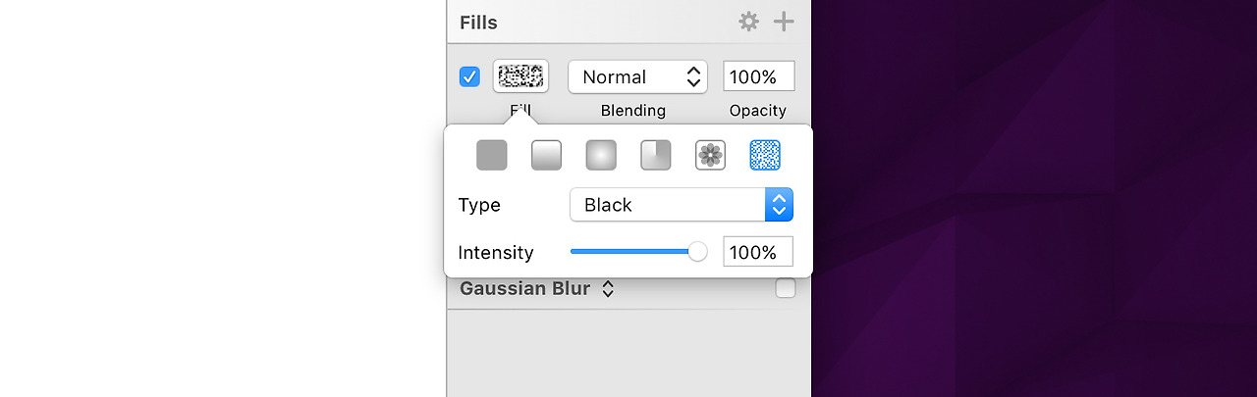The image size is (1257, 397).
Task: Click the noise fill preview swatch
Action: [520, 76]
